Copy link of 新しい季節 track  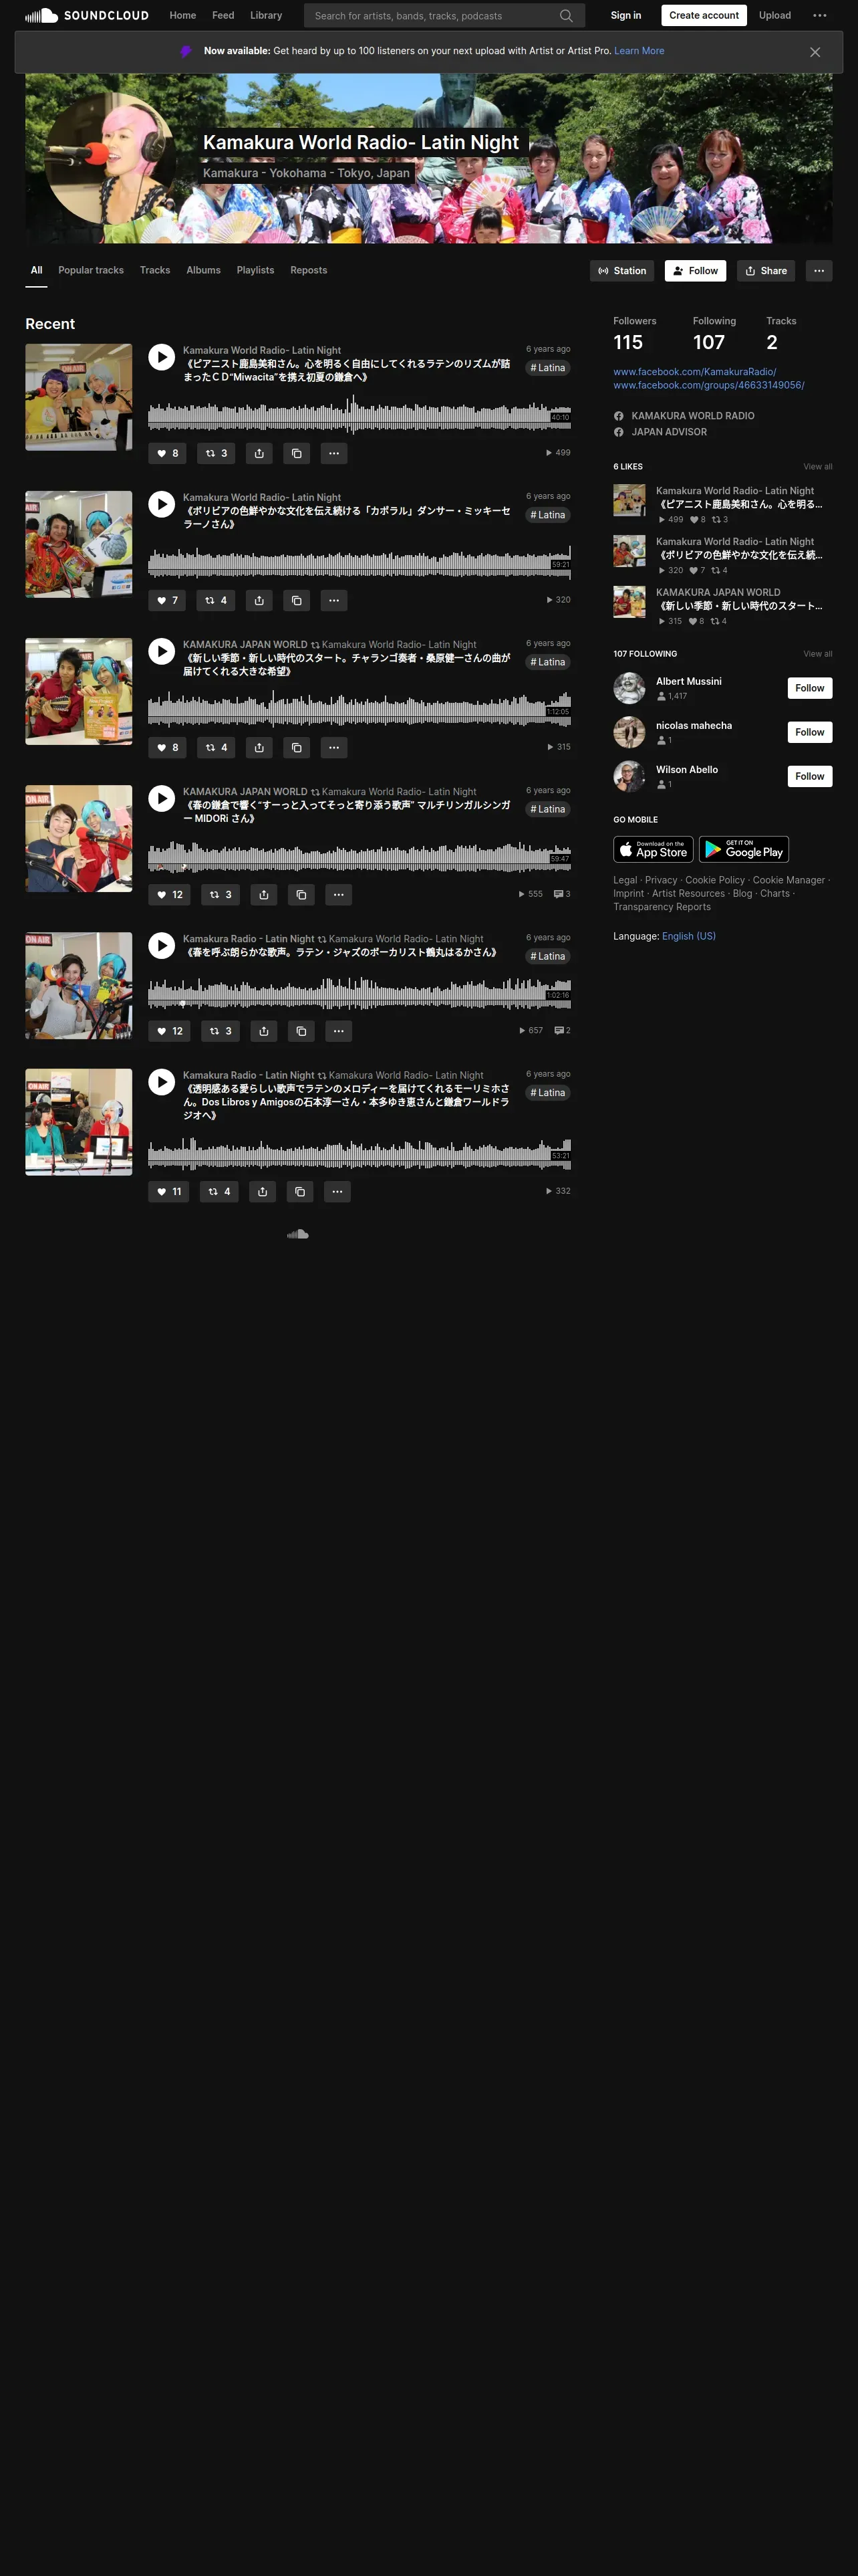297,747
